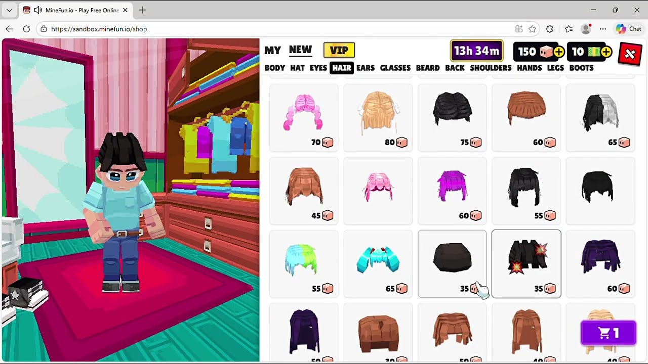The width and height of the screenshot is (648, 364).
Task: Select the HAIR category
Action: point(342,68)
